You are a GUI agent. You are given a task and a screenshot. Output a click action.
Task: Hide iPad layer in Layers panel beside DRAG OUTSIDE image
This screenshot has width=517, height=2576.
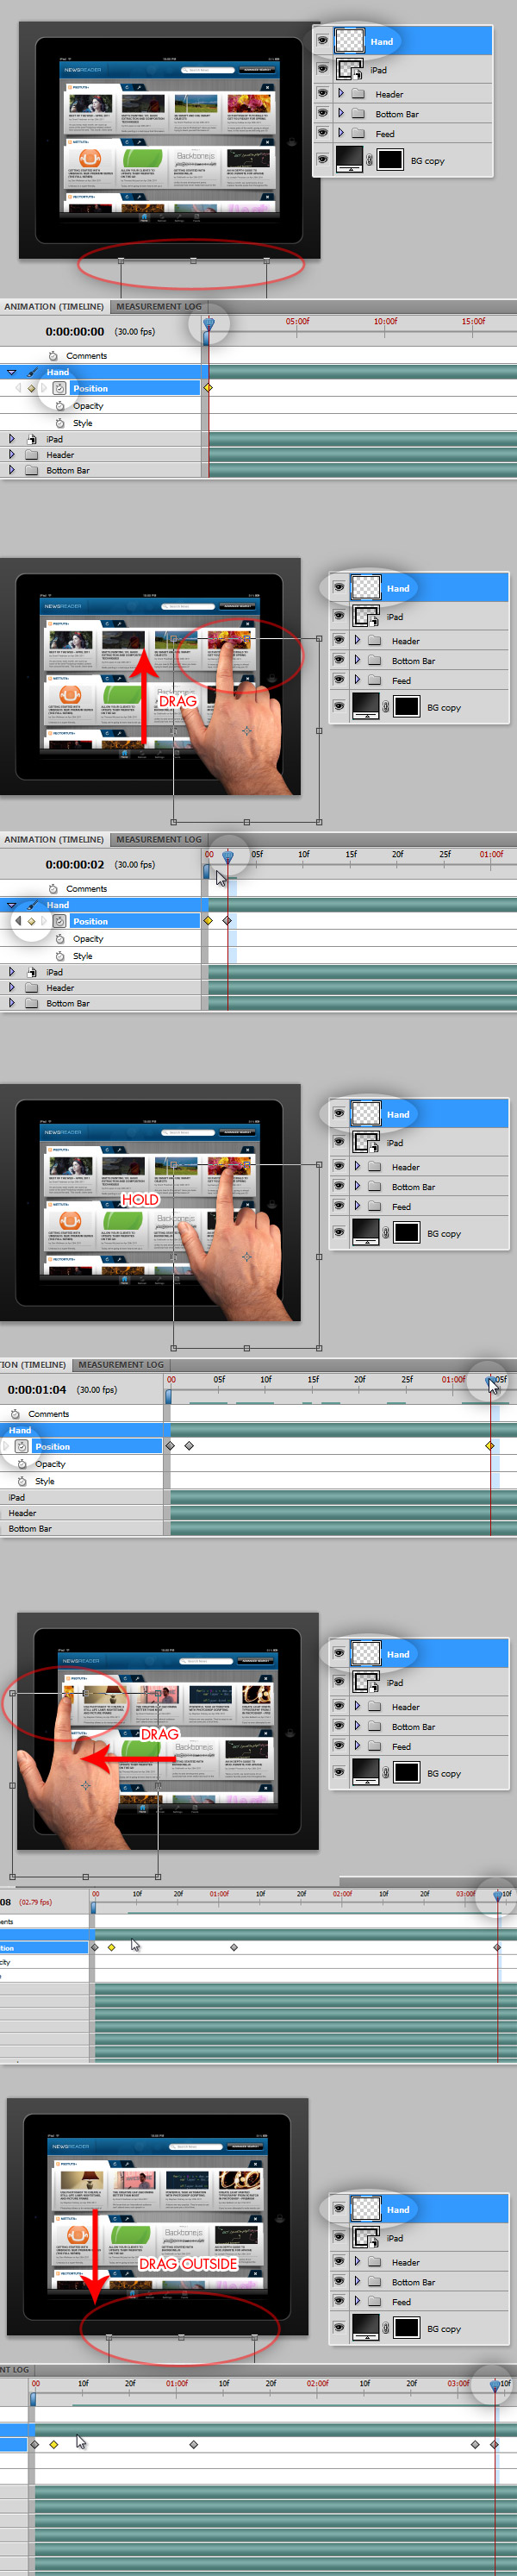(x=338, y=2237)
